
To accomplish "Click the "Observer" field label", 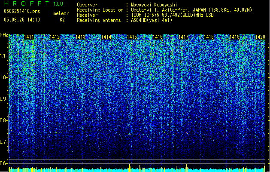I will tap(87, 5).
